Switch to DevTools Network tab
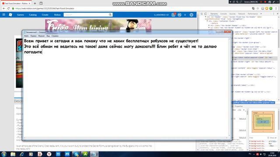 pyautogui.click(x=241, y=14)
